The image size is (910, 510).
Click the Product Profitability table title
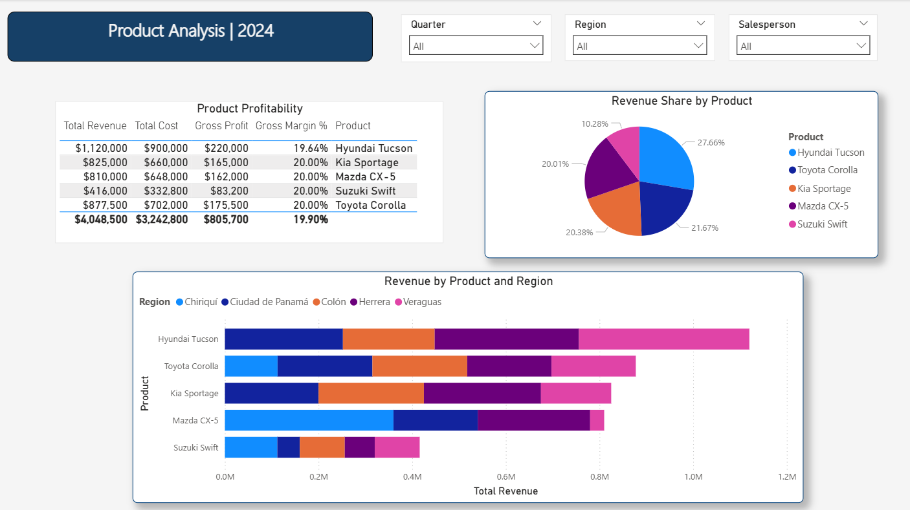coord(250,109)
